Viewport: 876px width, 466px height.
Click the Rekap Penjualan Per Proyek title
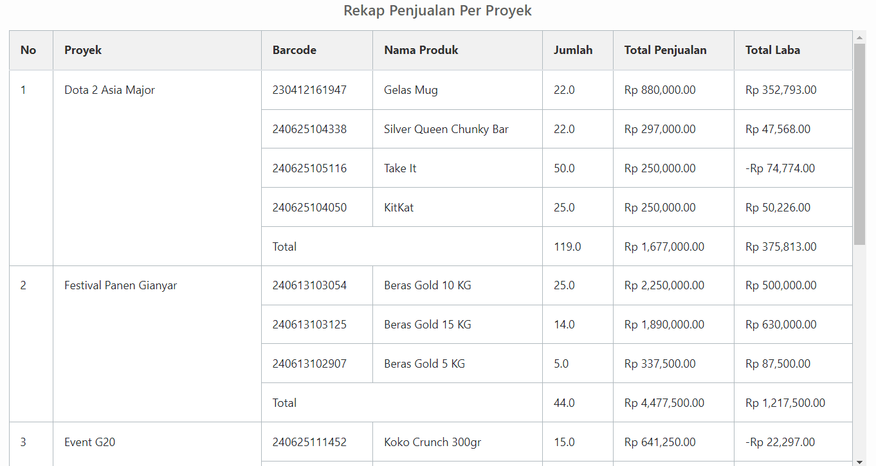[x=437, y=11]
